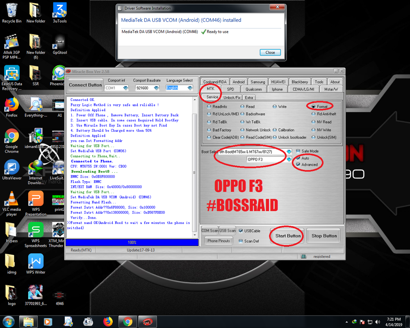
Task: Launch EaseUS Data Recovery shortcut
Action: [x=11, y=78]
